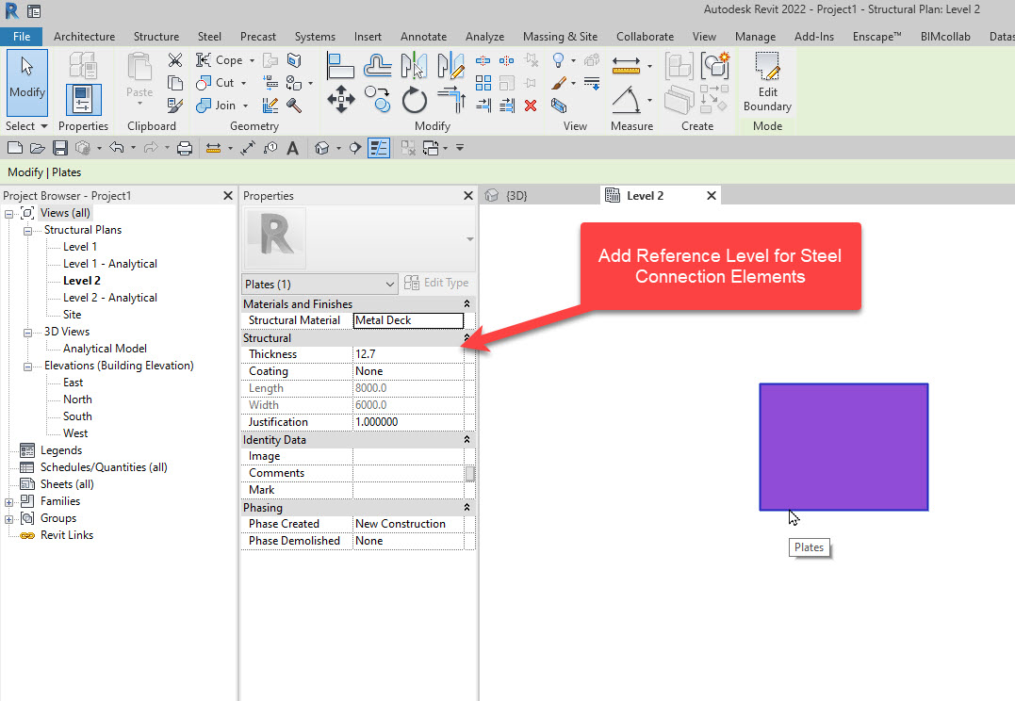Select the North elevation view

click(77, 399)
